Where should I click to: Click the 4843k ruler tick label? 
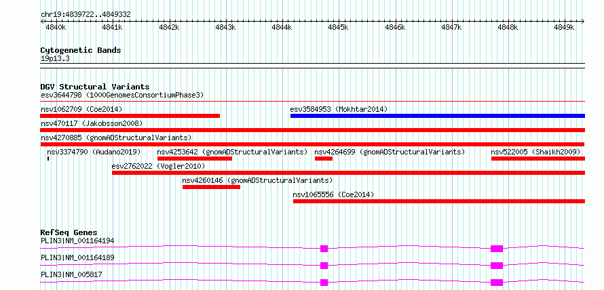coord(226,28)
